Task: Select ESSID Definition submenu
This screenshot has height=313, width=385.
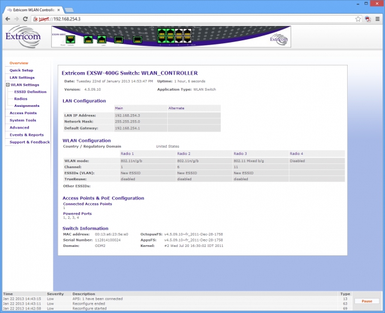Action: coord(30,92)
